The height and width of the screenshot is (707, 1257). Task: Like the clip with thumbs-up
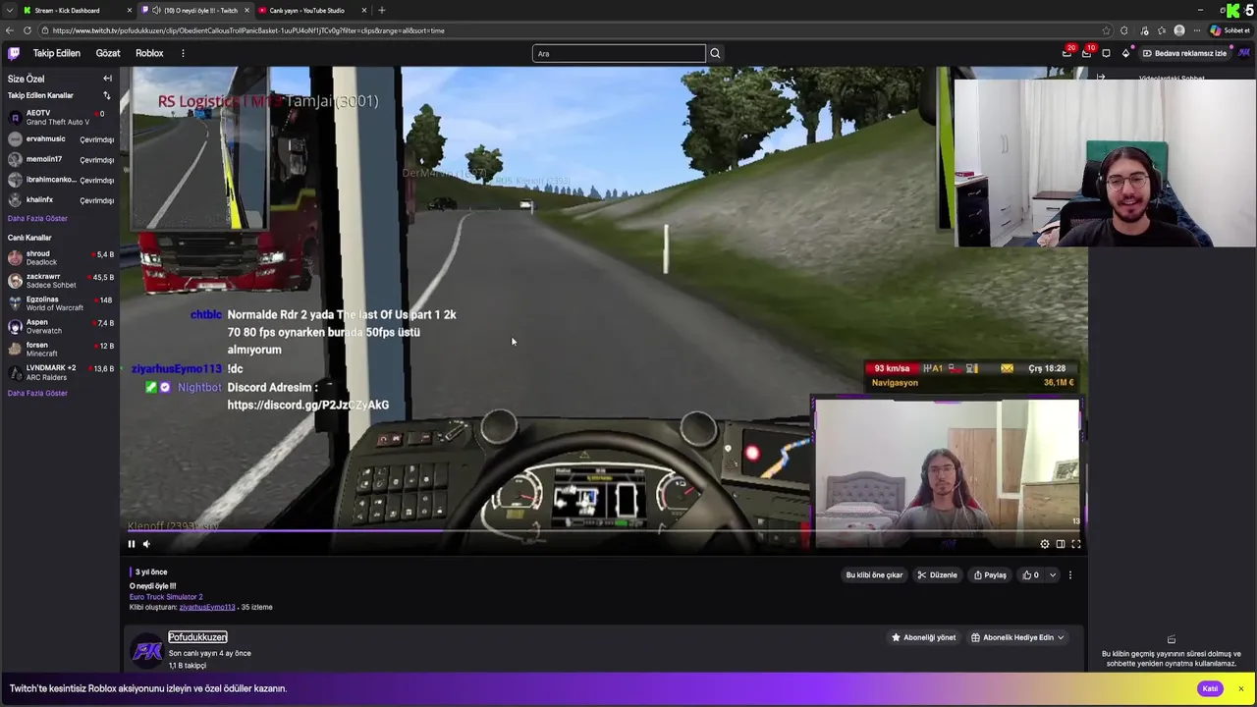pyautogui.click(x=1030, y=575)
